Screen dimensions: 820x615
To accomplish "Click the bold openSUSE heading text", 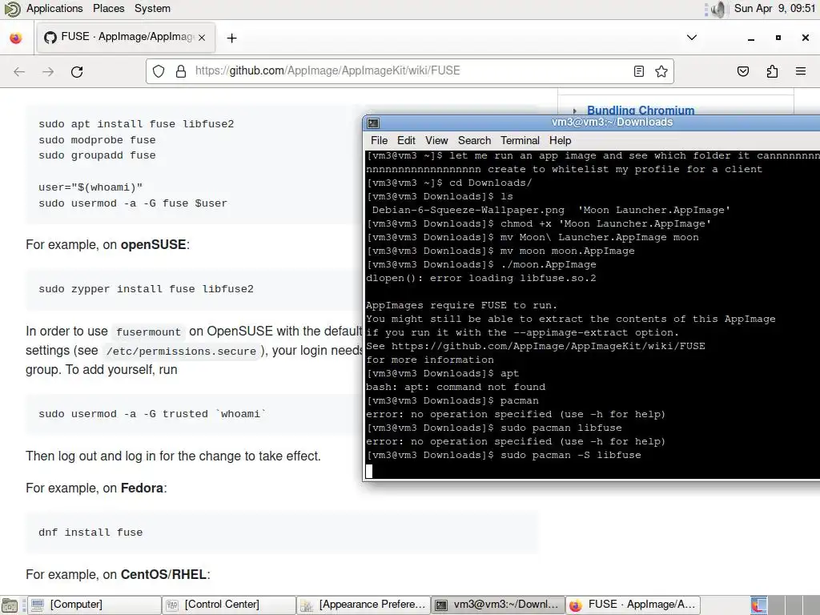I will coord(153,245).
